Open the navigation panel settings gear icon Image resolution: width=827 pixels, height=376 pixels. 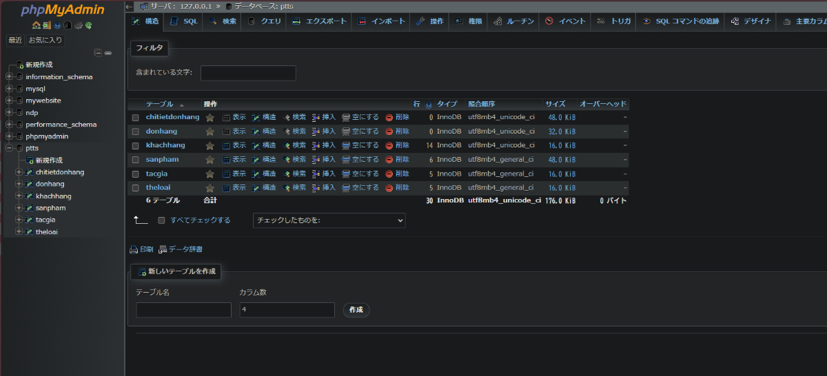coord(79,25)
